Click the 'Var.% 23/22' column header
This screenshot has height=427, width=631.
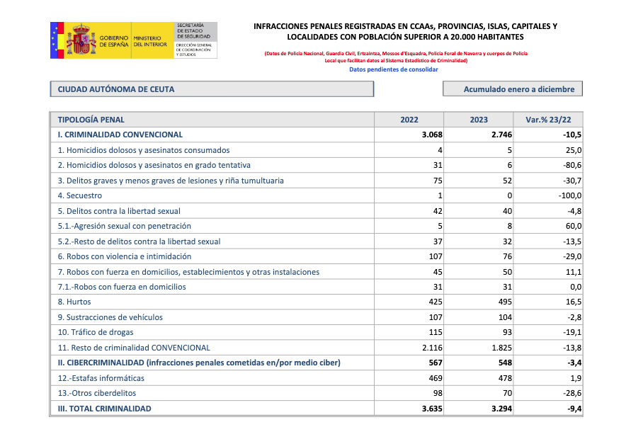point(548,120)
